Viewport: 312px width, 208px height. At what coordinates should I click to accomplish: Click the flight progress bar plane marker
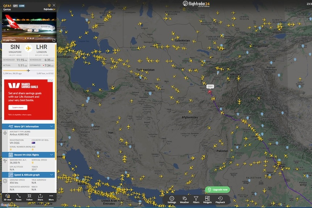(28, 71)
